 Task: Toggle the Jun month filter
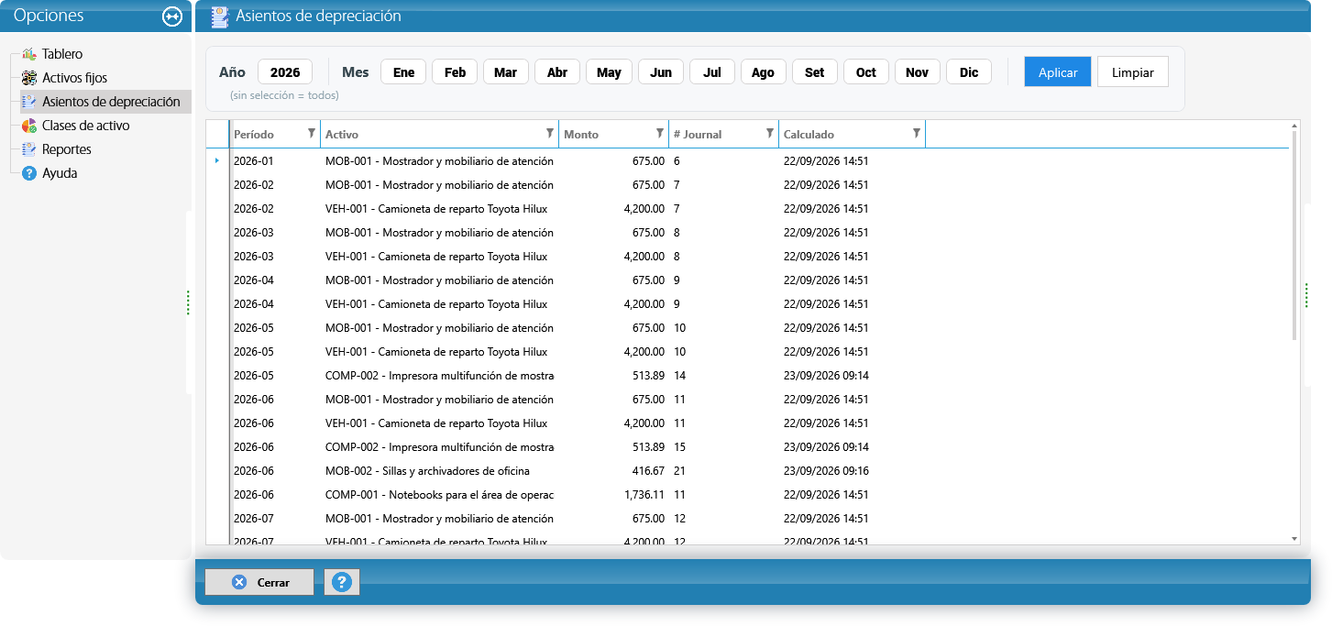point(661,72)
